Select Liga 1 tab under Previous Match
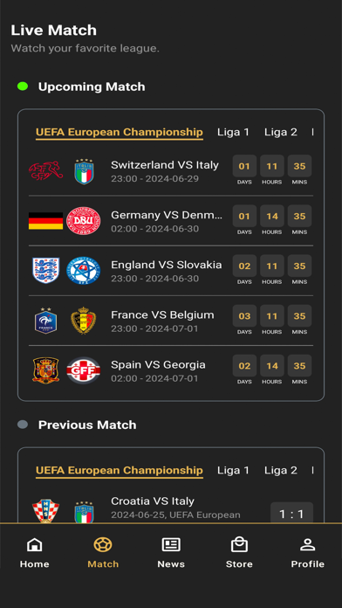 coord(233,470)
